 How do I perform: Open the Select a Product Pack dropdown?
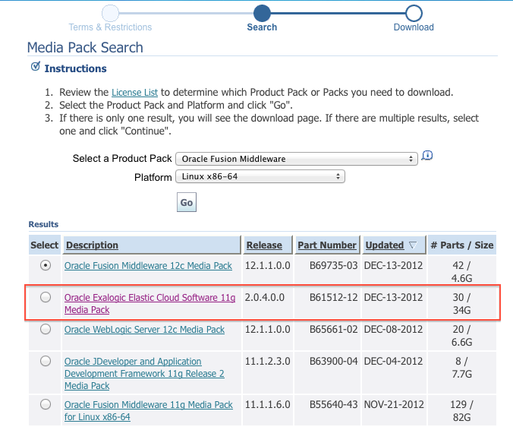tap(297, 159)
